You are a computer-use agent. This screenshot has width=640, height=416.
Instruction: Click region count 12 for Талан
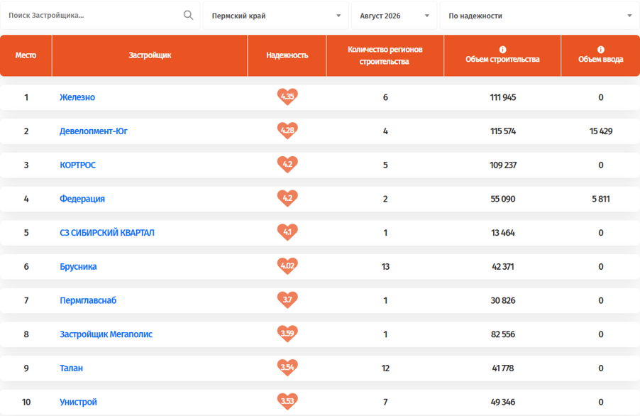(x=385, y=368)
